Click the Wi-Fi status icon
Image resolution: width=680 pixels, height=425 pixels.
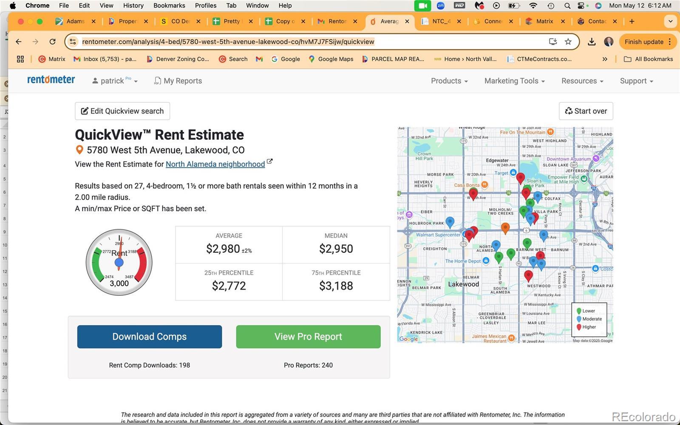pos(533,6)
